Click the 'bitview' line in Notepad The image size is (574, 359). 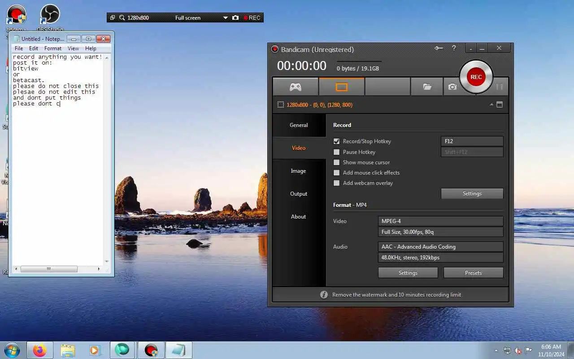pos(26,69)
